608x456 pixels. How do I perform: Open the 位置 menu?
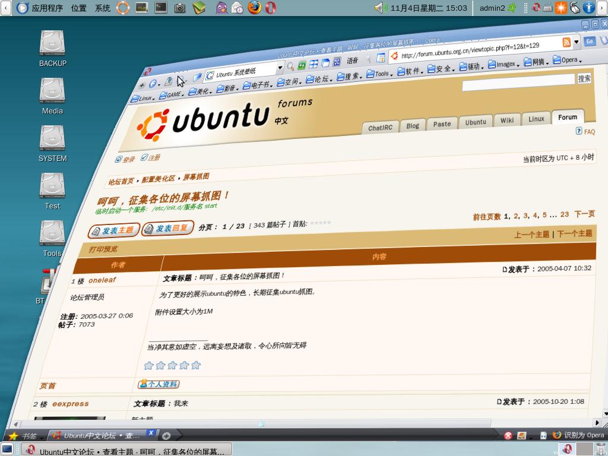(x=79, y=8)
